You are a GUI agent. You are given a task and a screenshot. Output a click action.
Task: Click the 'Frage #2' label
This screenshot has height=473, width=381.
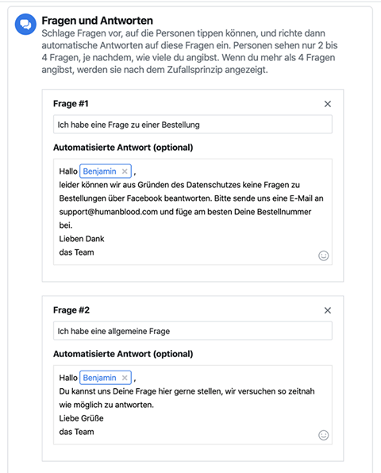point(71,310)
